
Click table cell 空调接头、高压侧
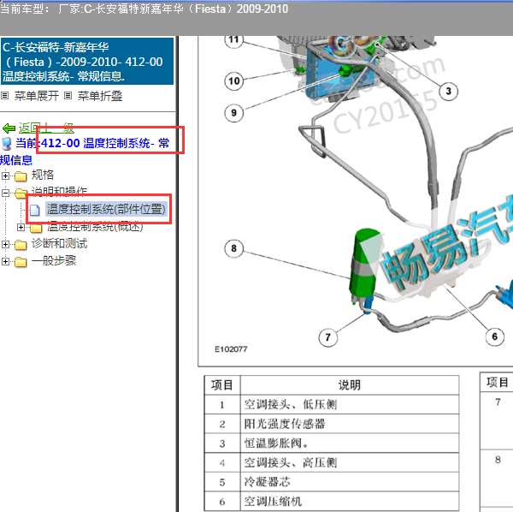[x=350, y=462]
